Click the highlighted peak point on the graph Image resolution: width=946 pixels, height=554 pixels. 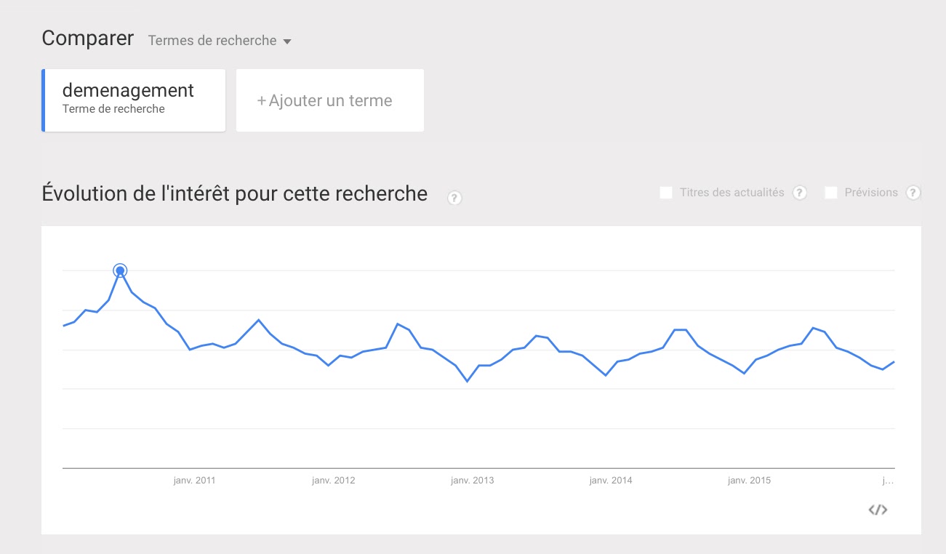(120, 270)
